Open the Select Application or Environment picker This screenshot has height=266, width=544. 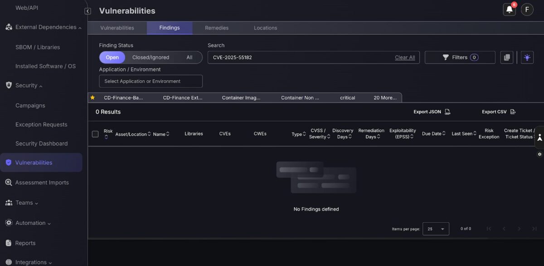click(151, 81)
